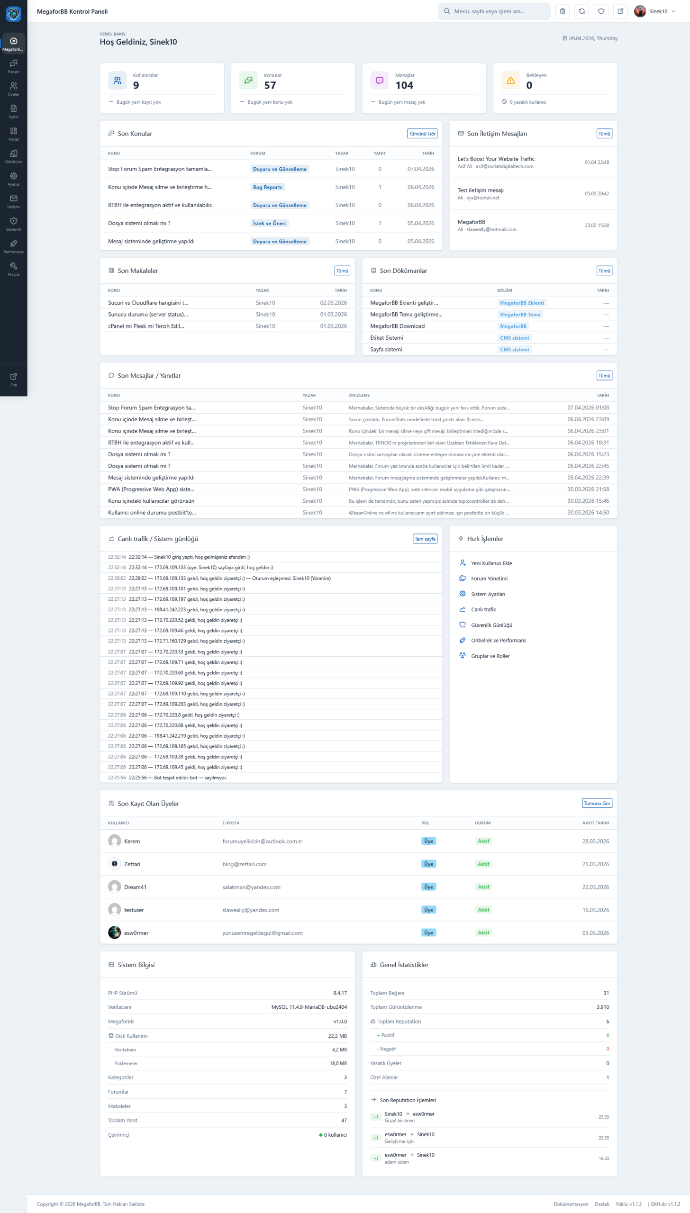Open Performans rocket icon in sidebar
The height and width of the screenshot is (1213, 690).
point(13,246)
